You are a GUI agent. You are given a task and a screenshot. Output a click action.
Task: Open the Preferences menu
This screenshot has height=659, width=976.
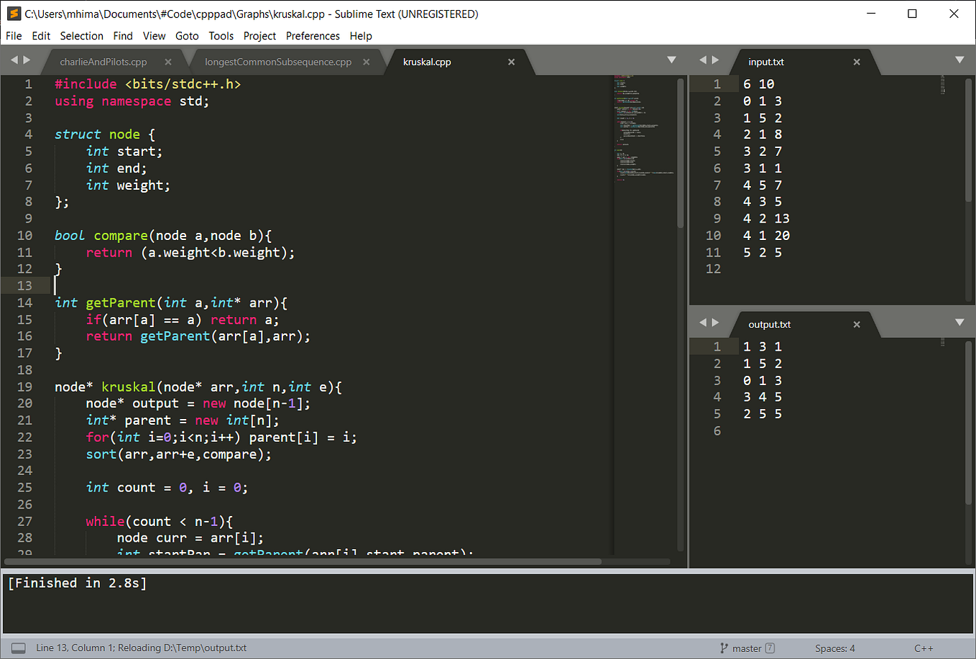[x=313, y=36]
